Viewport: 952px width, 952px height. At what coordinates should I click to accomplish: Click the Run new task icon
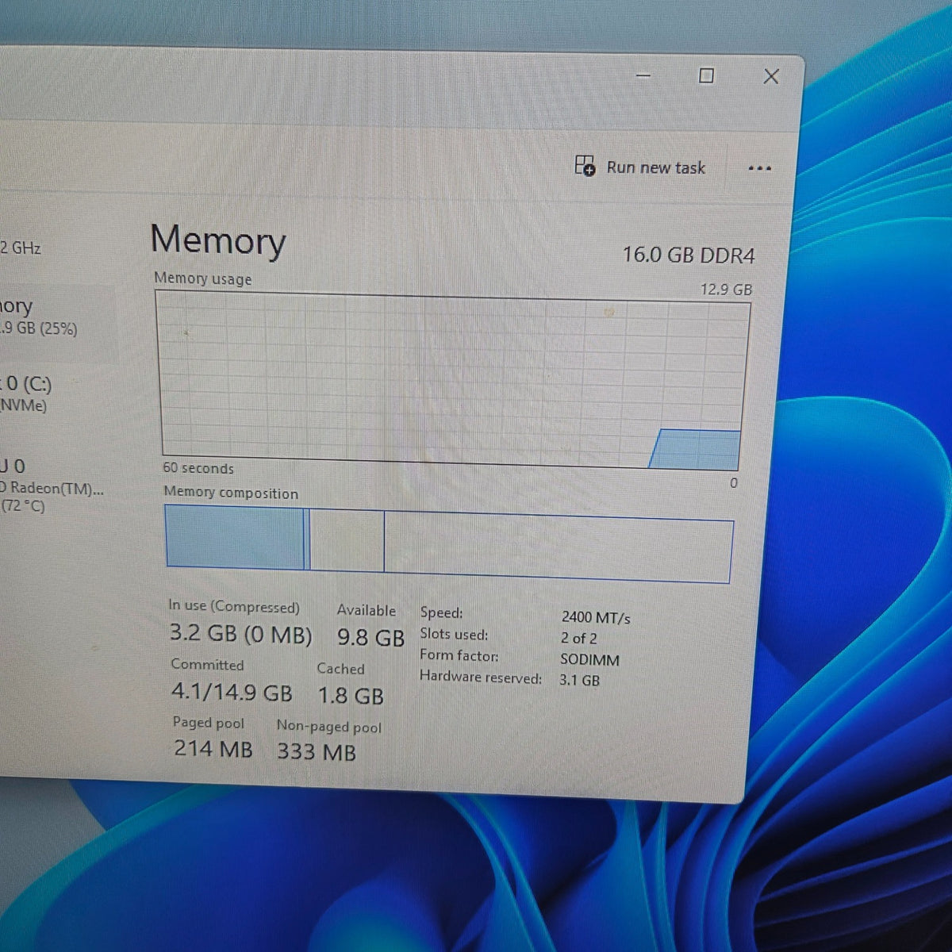coord(585,166)
